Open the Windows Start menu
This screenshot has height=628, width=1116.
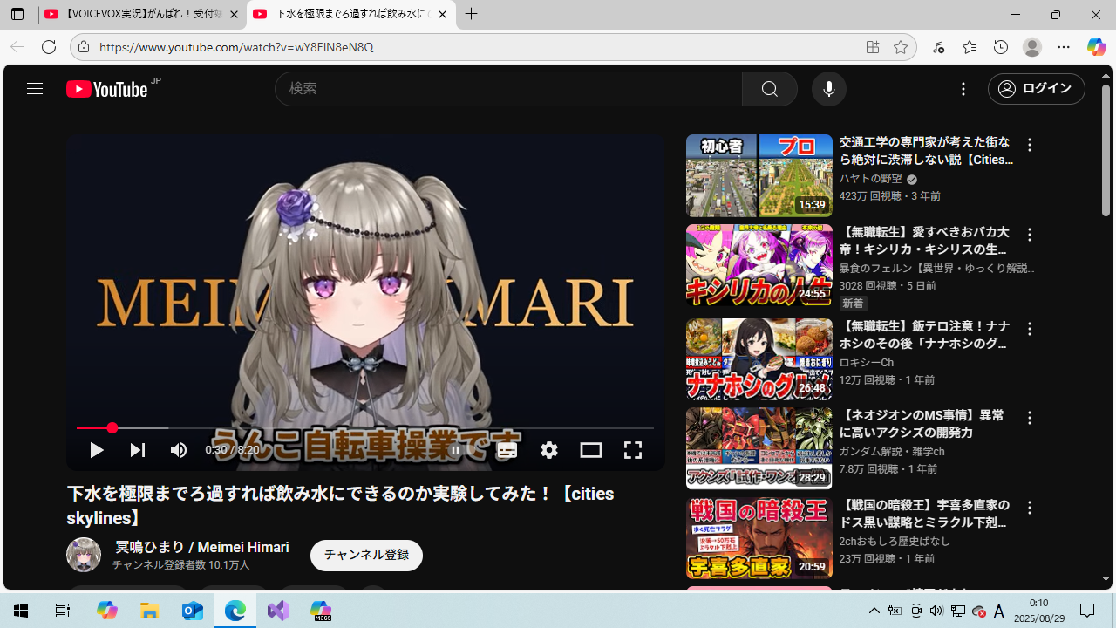tap(20, 611)
